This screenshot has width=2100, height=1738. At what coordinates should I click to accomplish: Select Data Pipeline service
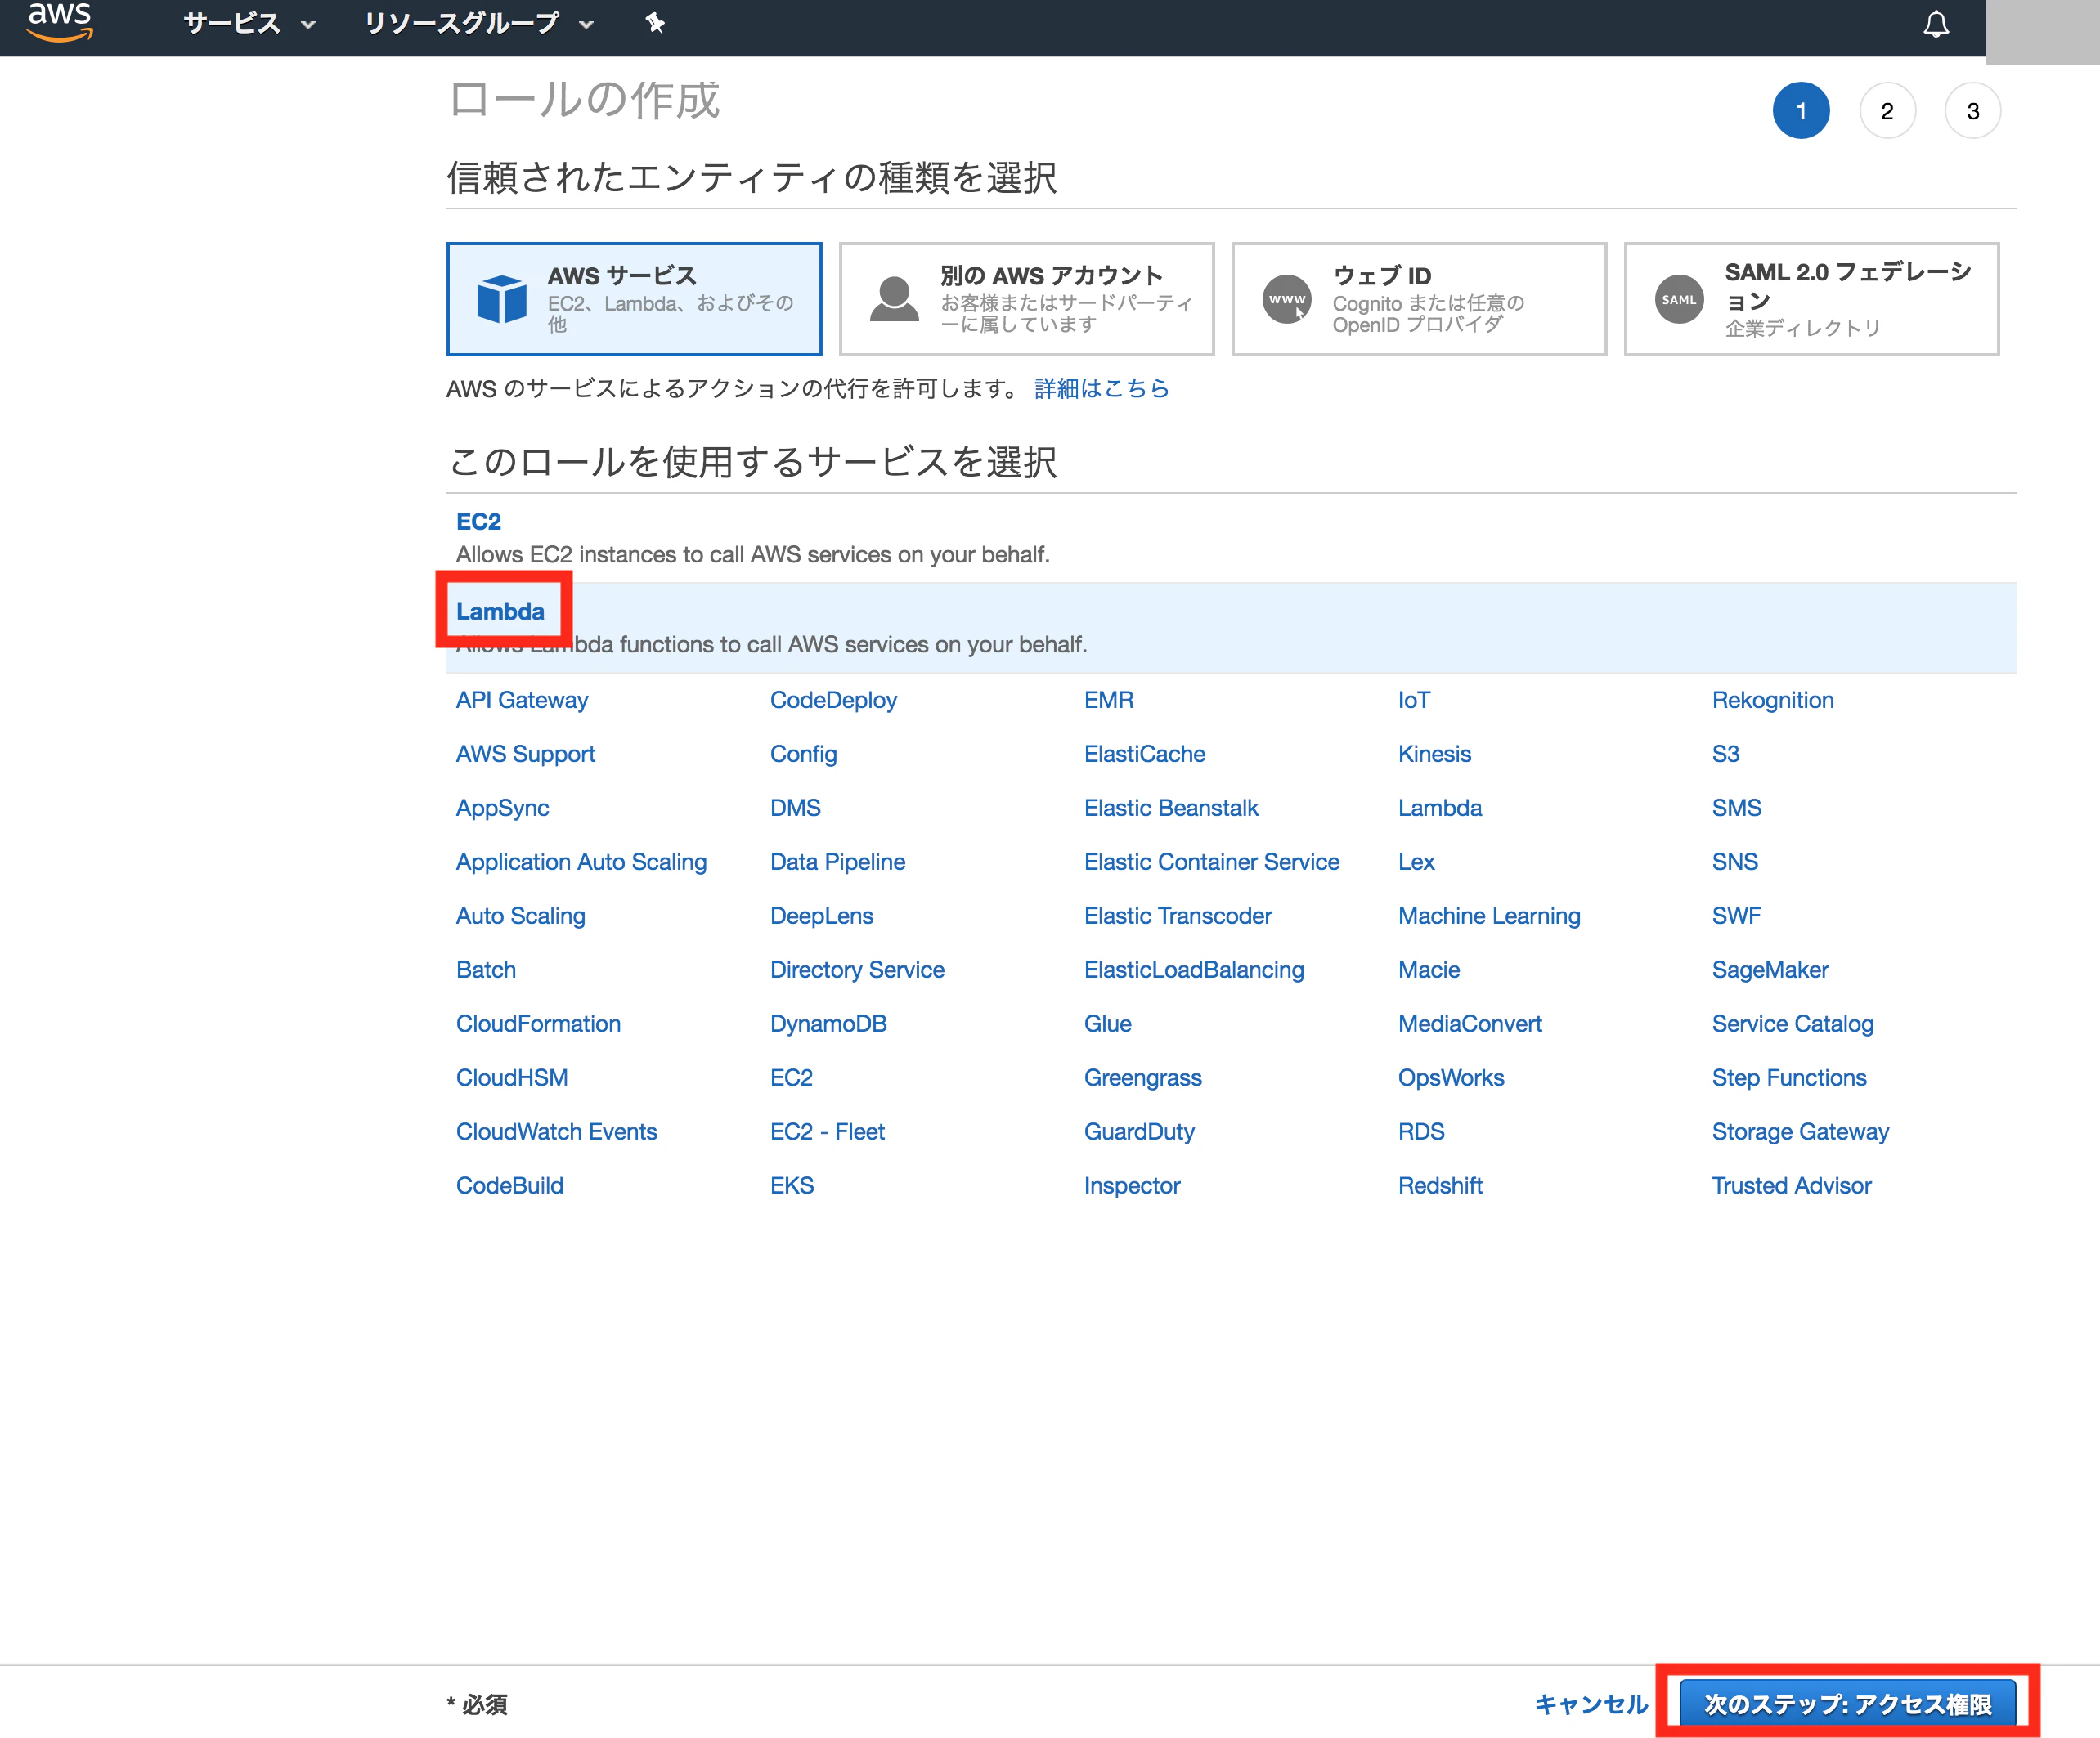pos(837,862)
